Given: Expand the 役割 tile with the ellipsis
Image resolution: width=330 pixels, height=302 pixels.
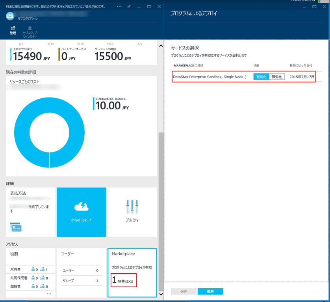Looking at the screenshot, I should [49, 293].
